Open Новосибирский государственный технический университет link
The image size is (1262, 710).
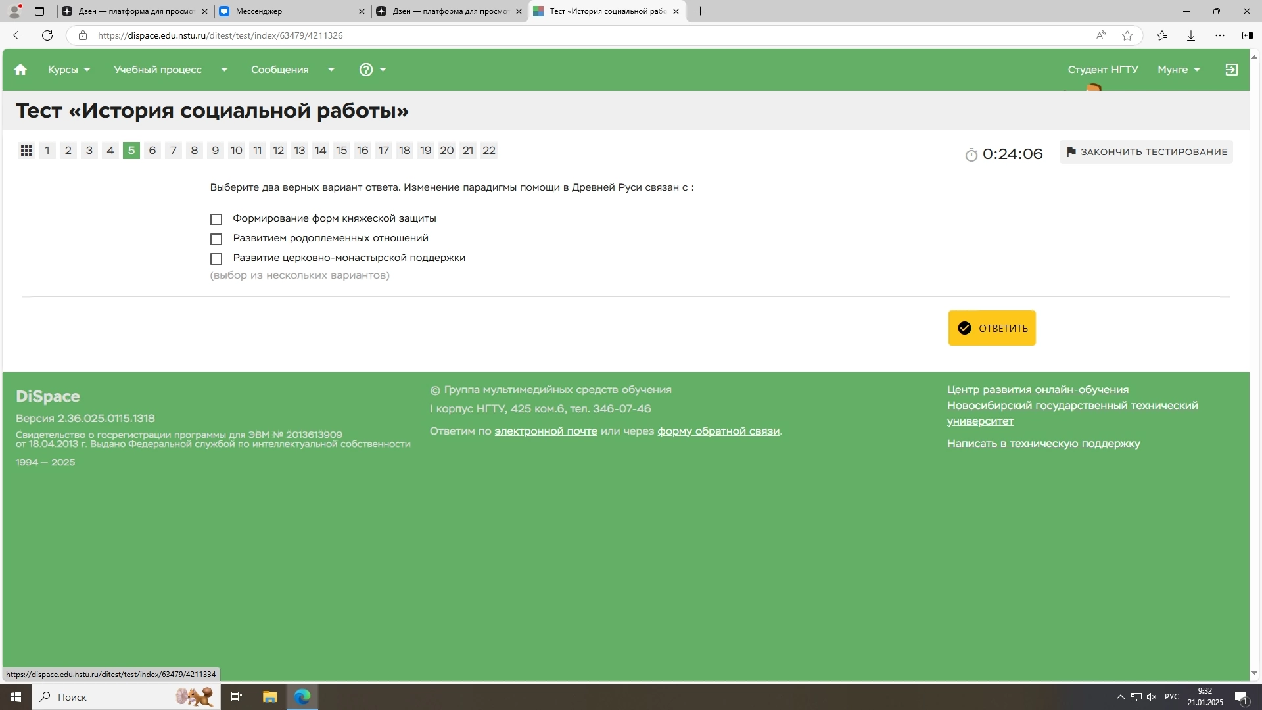[1072, 414]
